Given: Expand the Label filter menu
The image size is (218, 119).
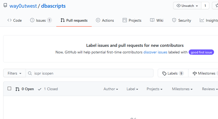Looking at the screenshot, I should (132, 89).
